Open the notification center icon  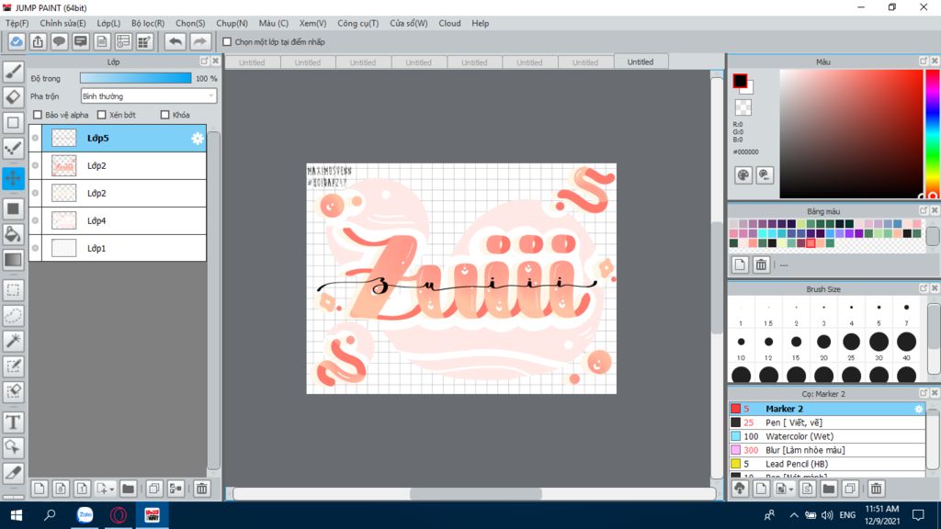(918, 515)
